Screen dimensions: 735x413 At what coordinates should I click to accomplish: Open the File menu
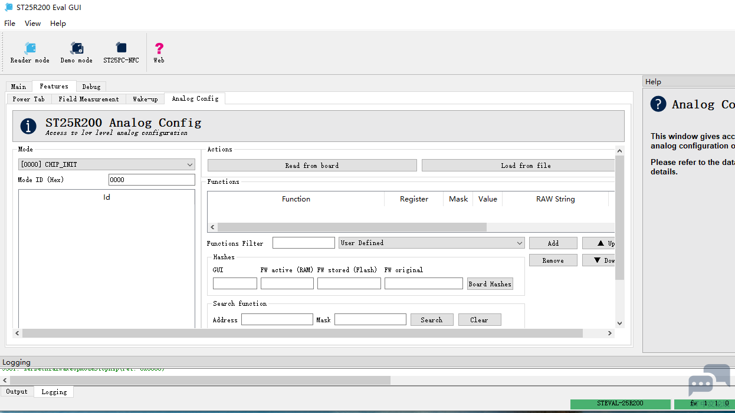click(9, 24)
